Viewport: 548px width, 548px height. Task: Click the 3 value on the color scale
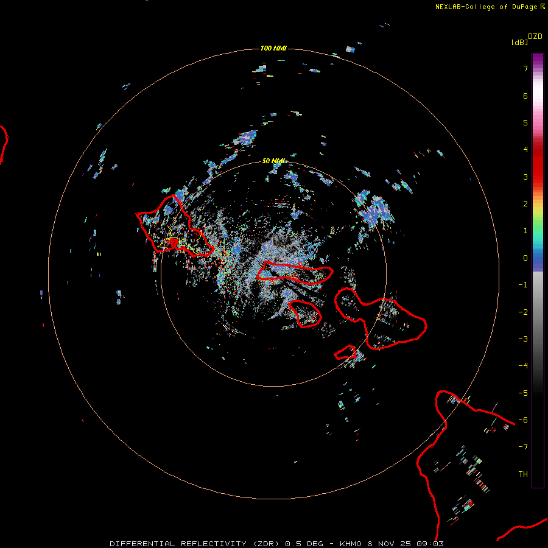click(525, 177)
